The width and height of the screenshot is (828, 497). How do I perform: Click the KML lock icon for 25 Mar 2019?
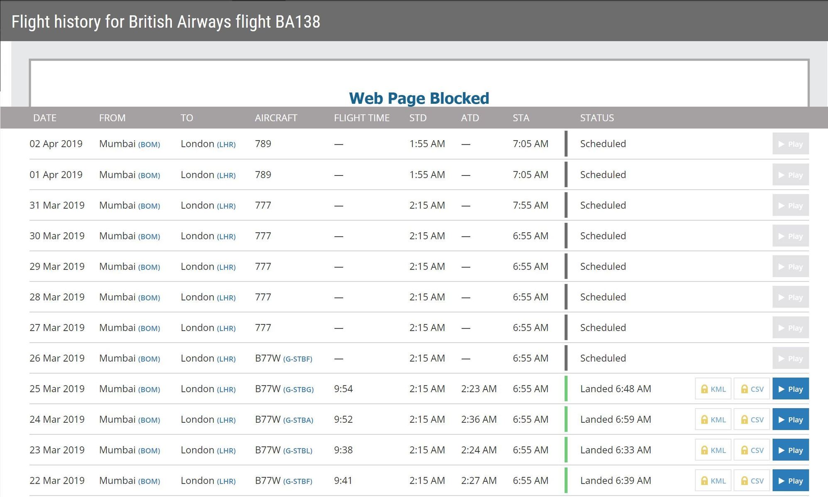pos(704,389)
